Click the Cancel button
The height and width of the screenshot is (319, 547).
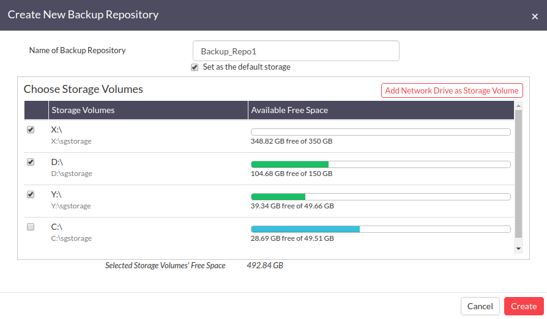tap(480, 306)
